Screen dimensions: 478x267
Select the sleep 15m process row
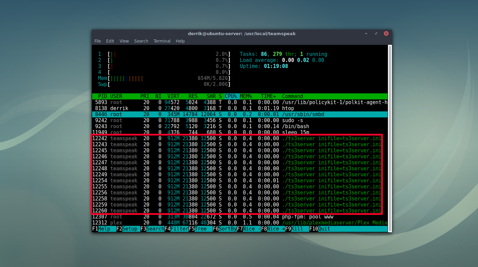point(240,133)
